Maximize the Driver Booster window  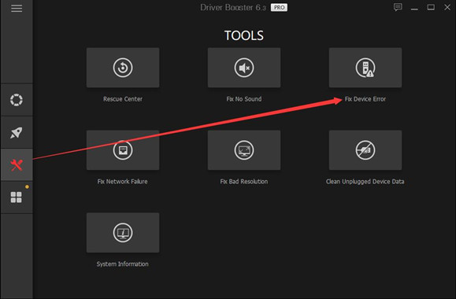[431, 7]
